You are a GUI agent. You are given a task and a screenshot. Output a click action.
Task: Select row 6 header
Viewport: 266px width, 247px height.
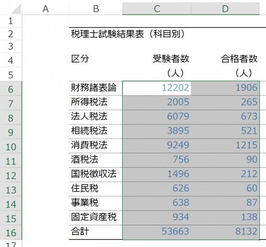click(x=11, y=88)
